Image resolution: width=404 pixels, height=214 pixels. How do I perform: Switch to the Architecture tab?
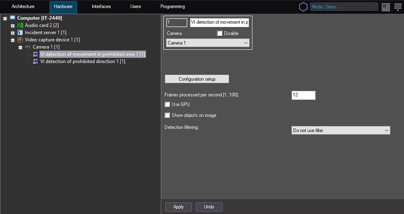23,7
